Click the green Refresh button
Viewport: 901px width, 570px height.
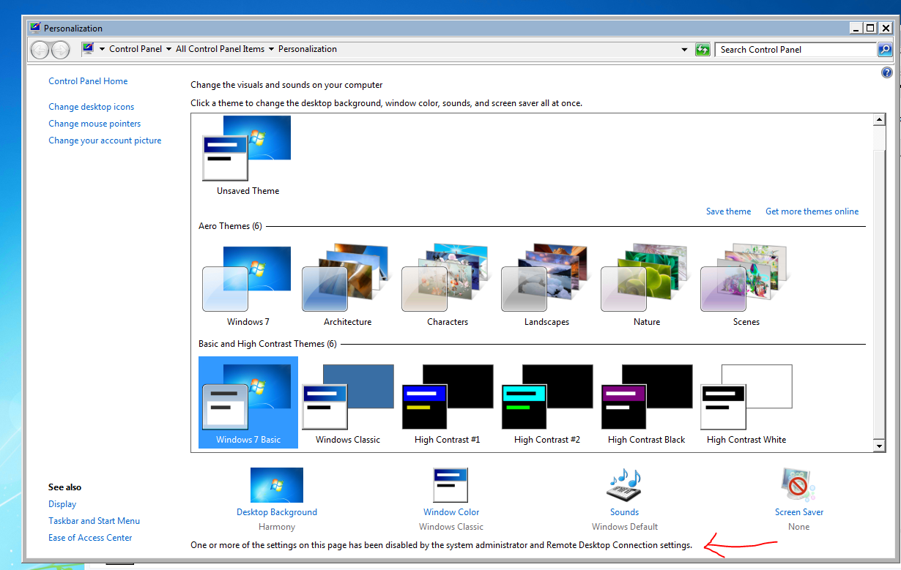tap(702, 50)
